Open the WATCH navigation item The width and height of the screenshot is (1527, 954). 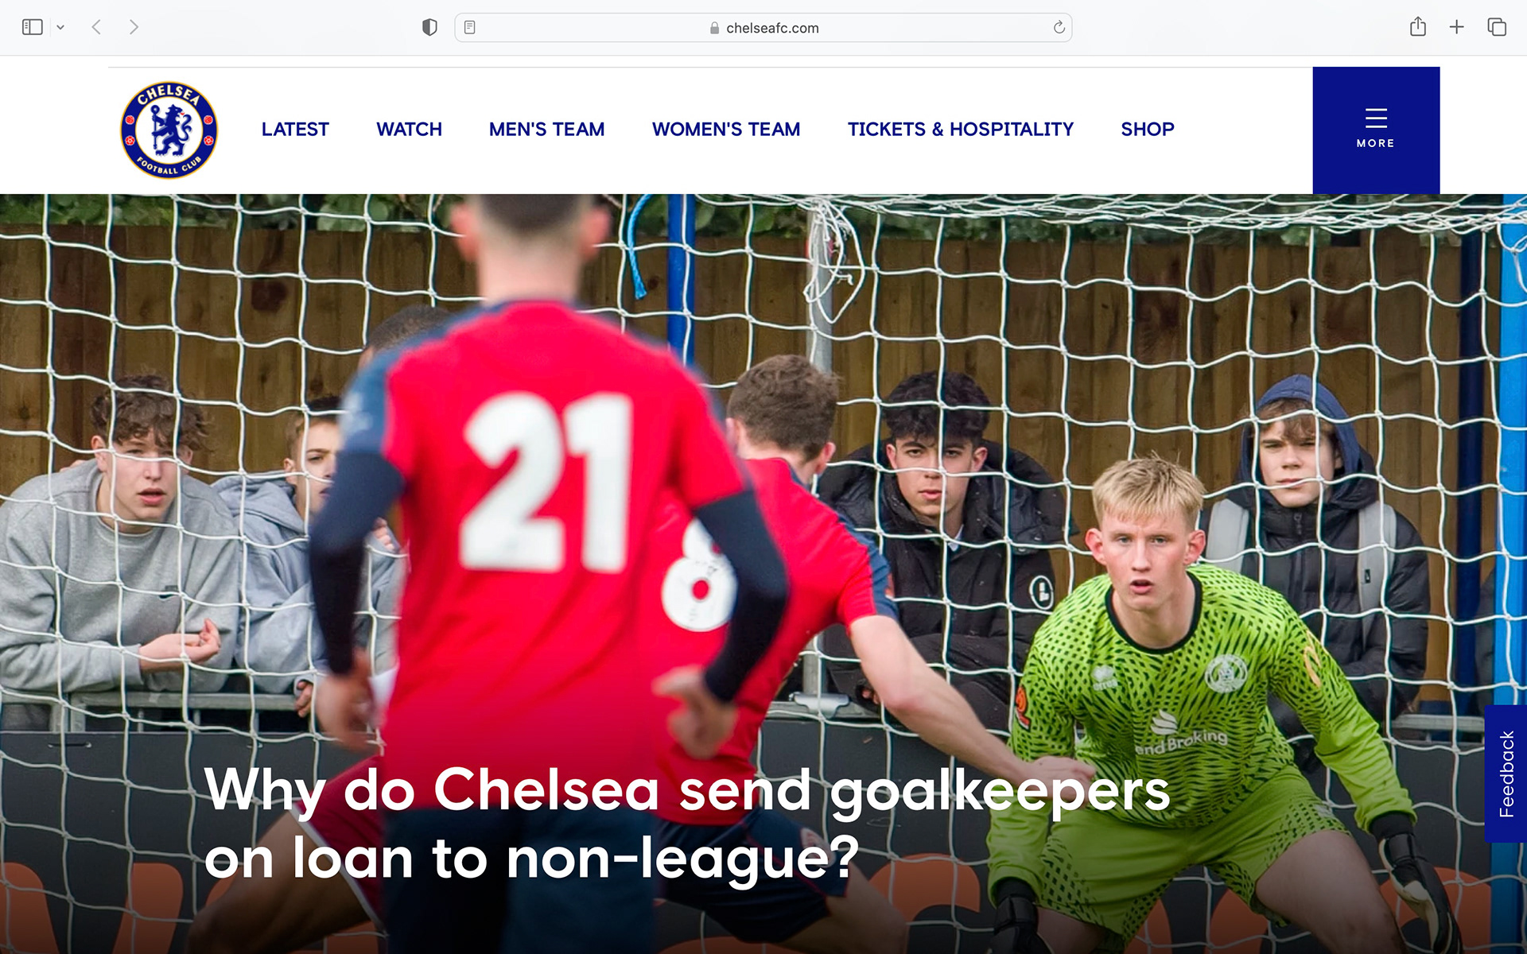[x=409, y=129]
